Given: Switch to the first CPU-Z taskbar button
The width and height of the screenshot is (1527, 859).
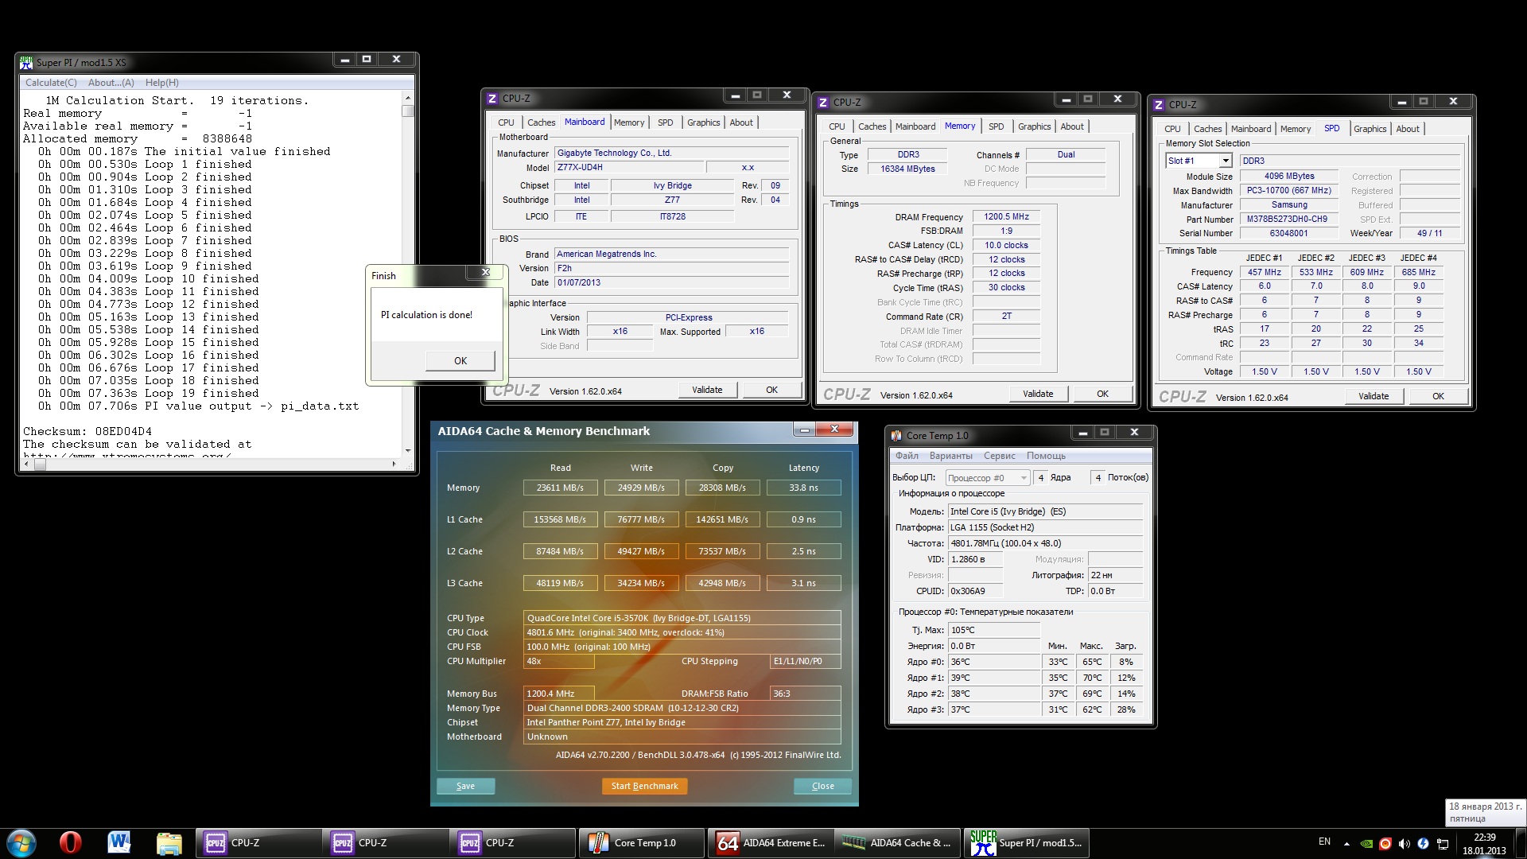Looking at the screenshot, I should pyautogui.click(x=258, y=842).
